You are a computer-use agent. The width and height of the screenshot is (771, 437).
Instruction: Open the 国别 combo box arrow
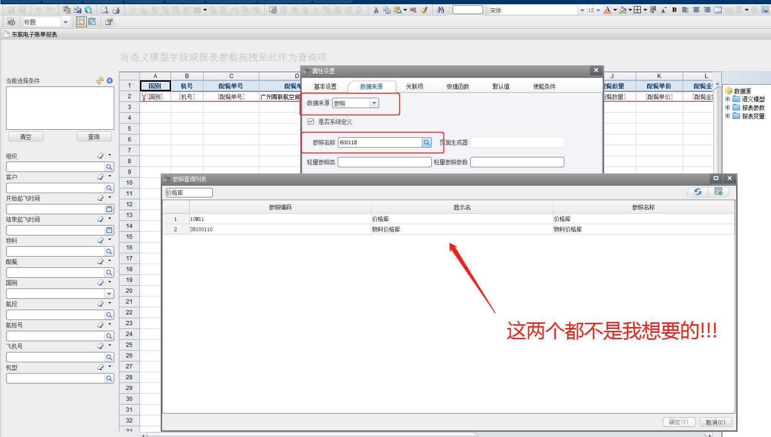109,294
